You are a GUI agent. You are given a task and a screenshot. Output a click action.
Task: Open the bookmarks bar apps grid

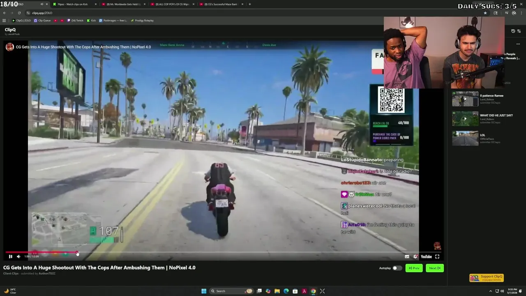click(4, 21)
